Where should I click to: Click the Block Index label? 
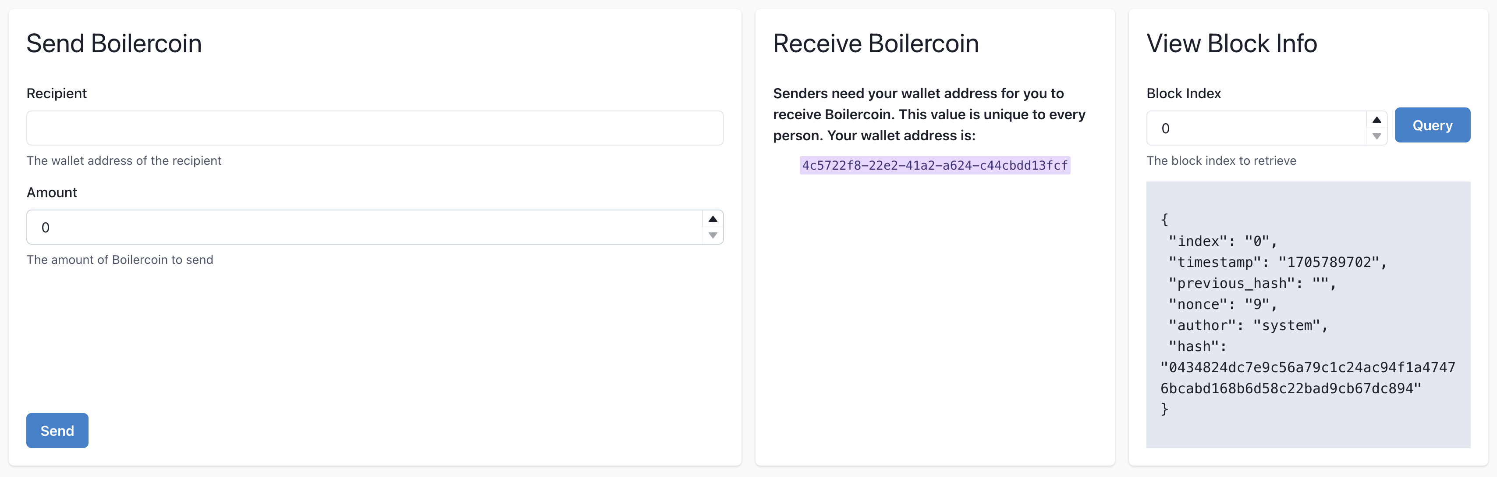point(1183,94)
